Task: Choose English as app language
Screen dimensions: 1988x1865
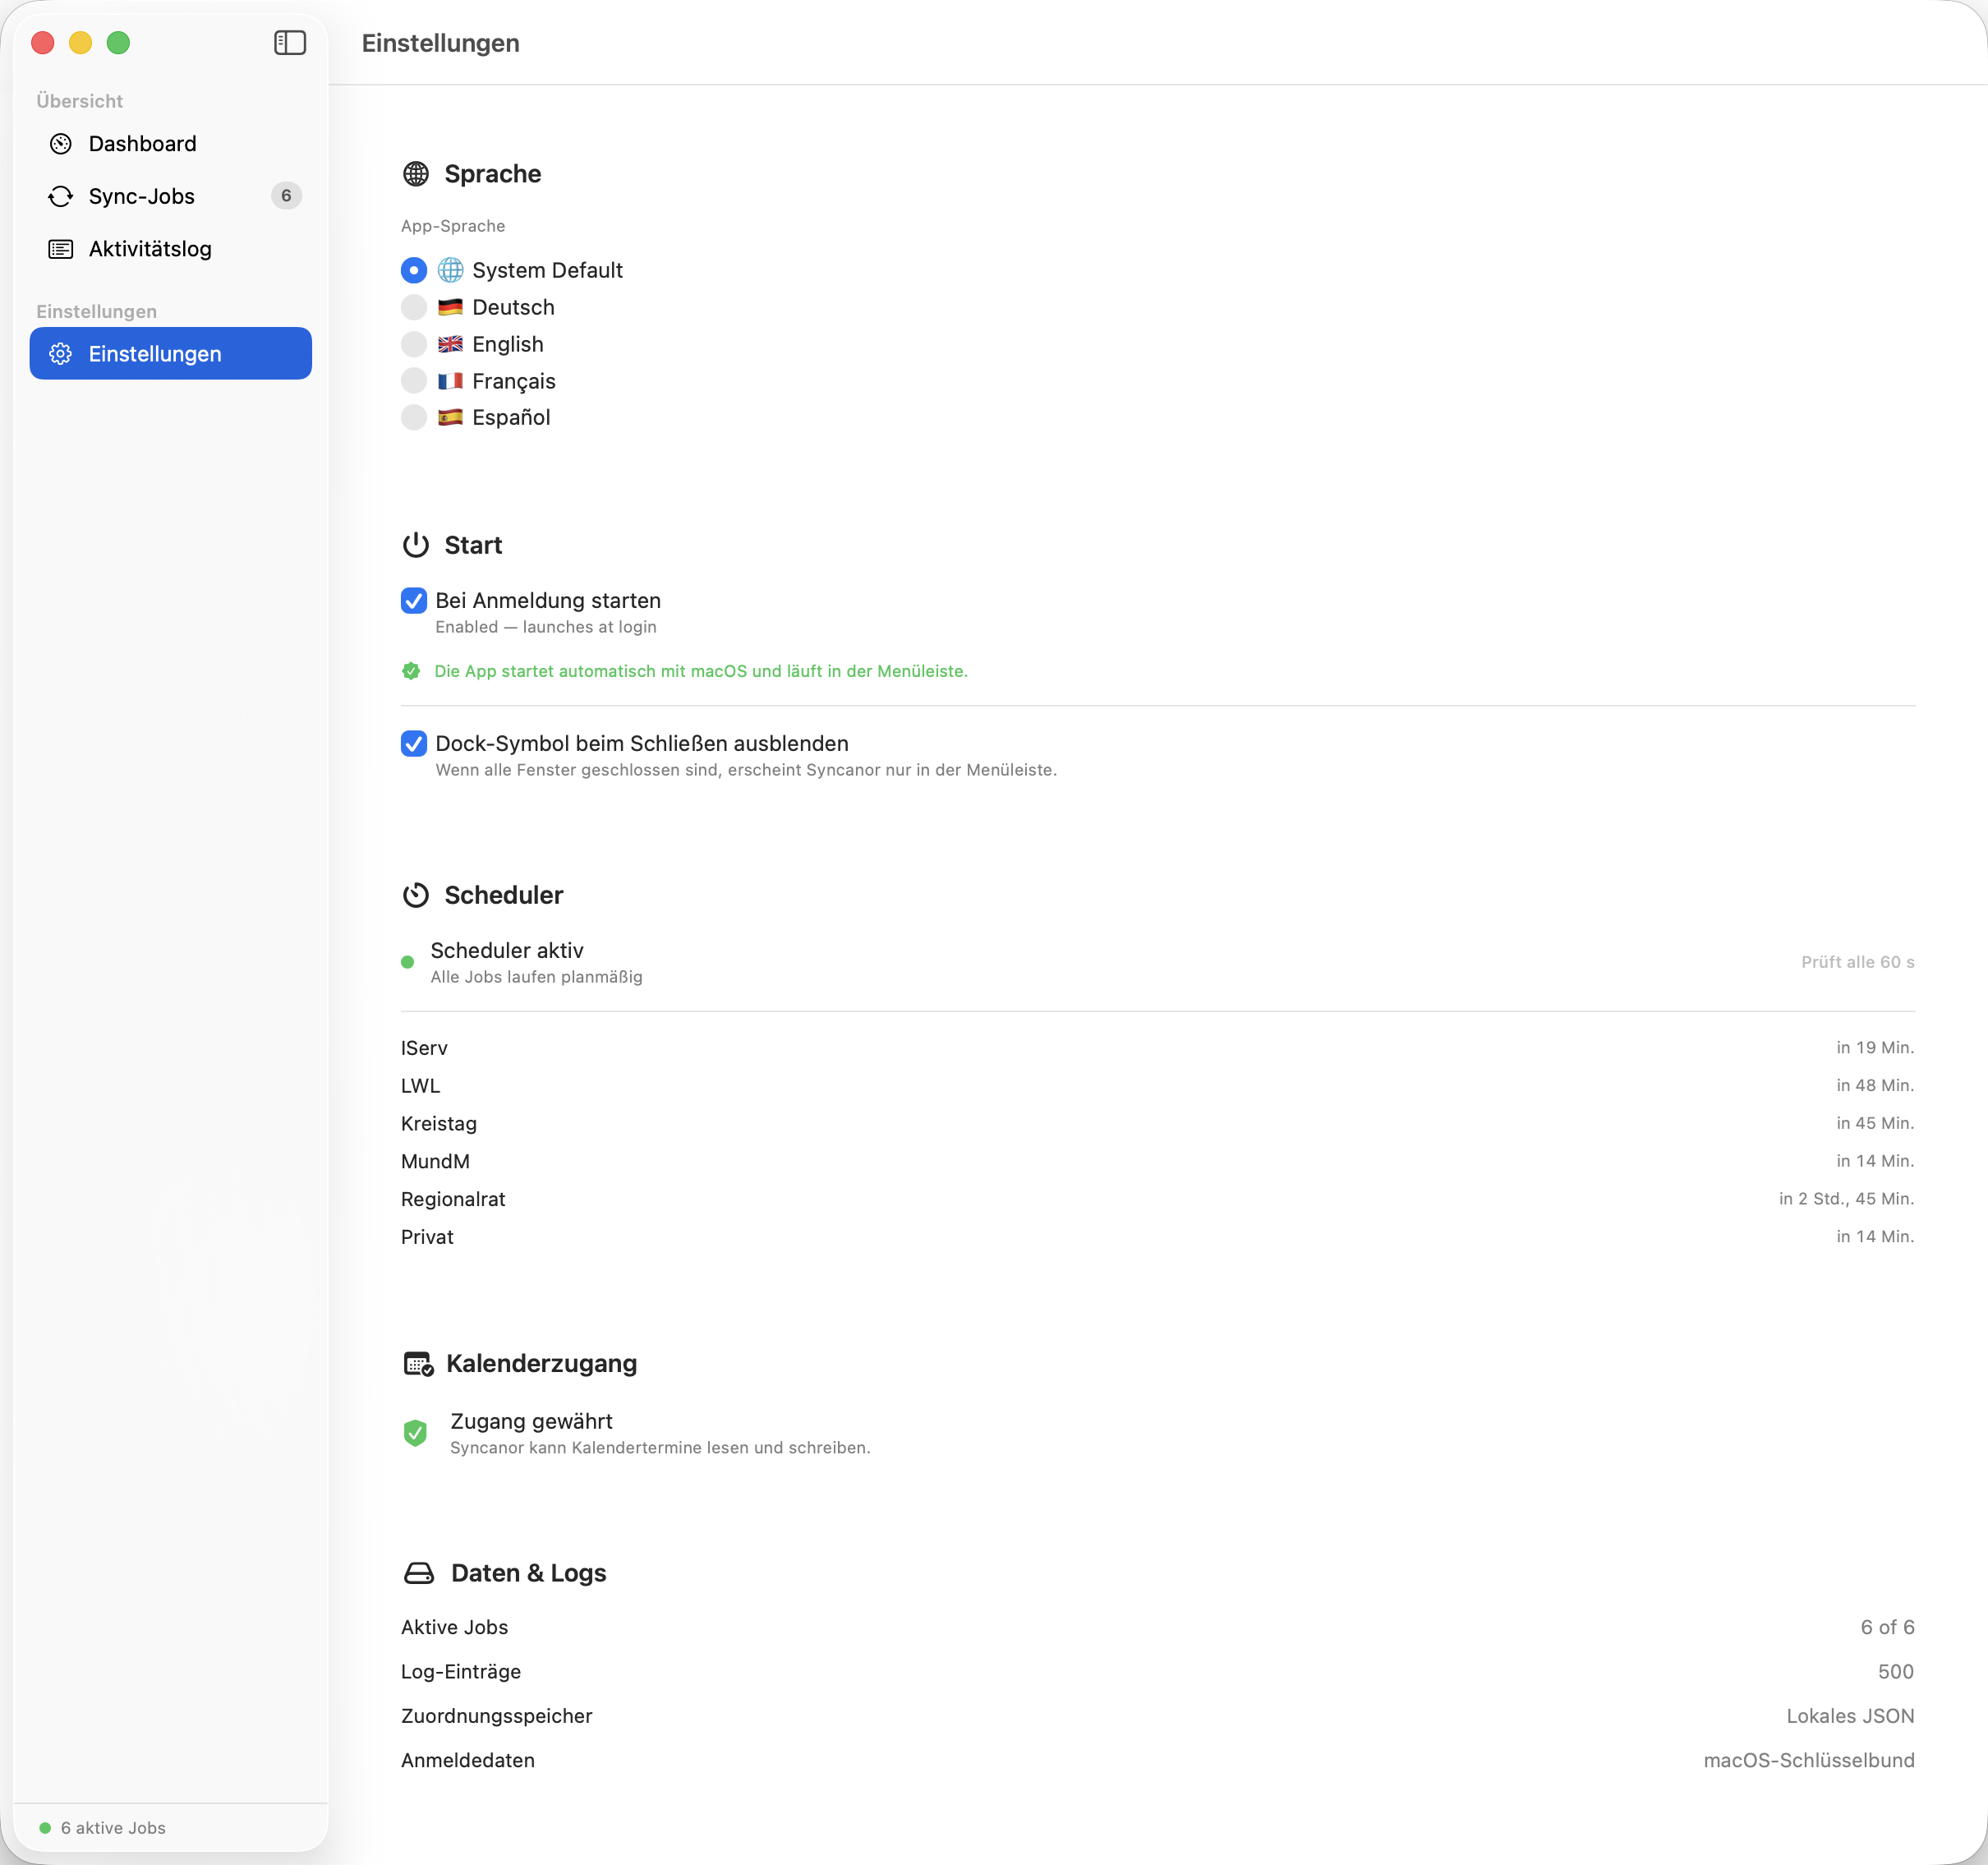Action: point(414,344)
